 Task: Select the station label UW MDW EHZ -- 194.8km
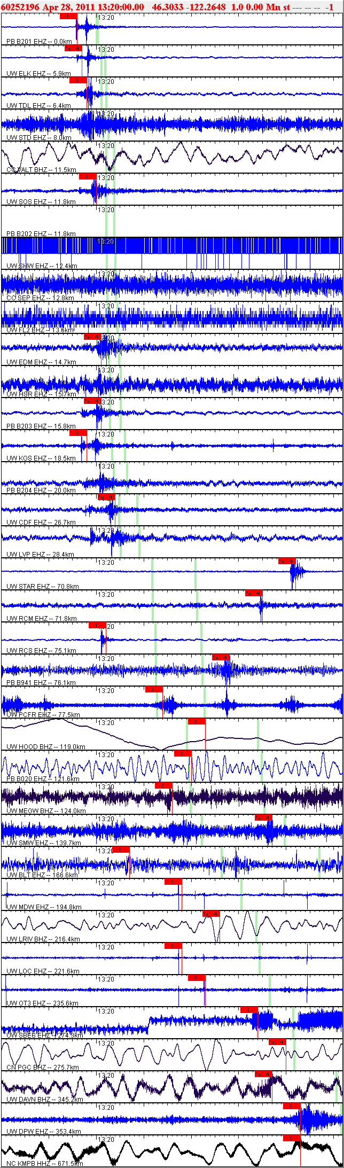pyautogui.click(x=44, y=907)
